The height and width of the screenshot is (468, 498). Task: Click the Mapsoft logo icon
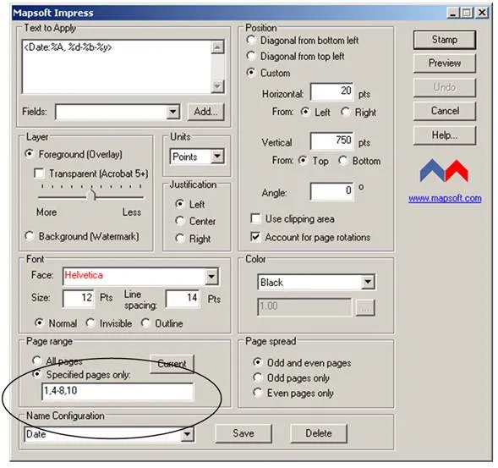tap(444, 170)
